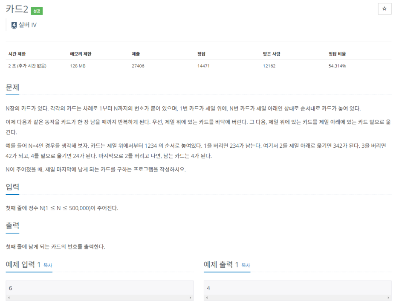The image size is (399, 307).
Task: Click the Silver IV tier badge icon
Action: (x=14, y=25)
